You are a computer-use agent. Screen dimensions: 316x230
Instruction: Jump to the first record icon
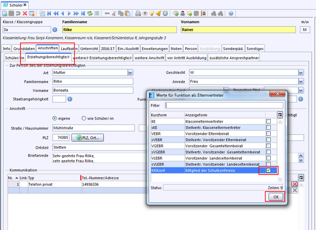coord(49,13)
